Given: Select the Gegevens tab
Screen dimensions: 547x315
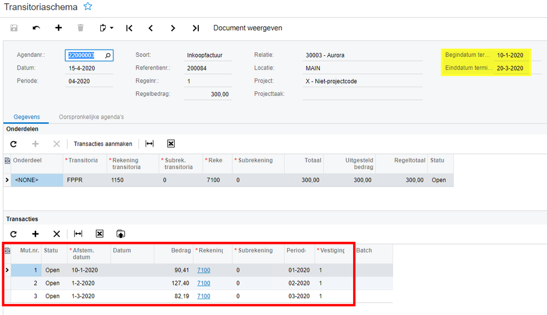Looking at the screenshot, I should coord(26,117).
